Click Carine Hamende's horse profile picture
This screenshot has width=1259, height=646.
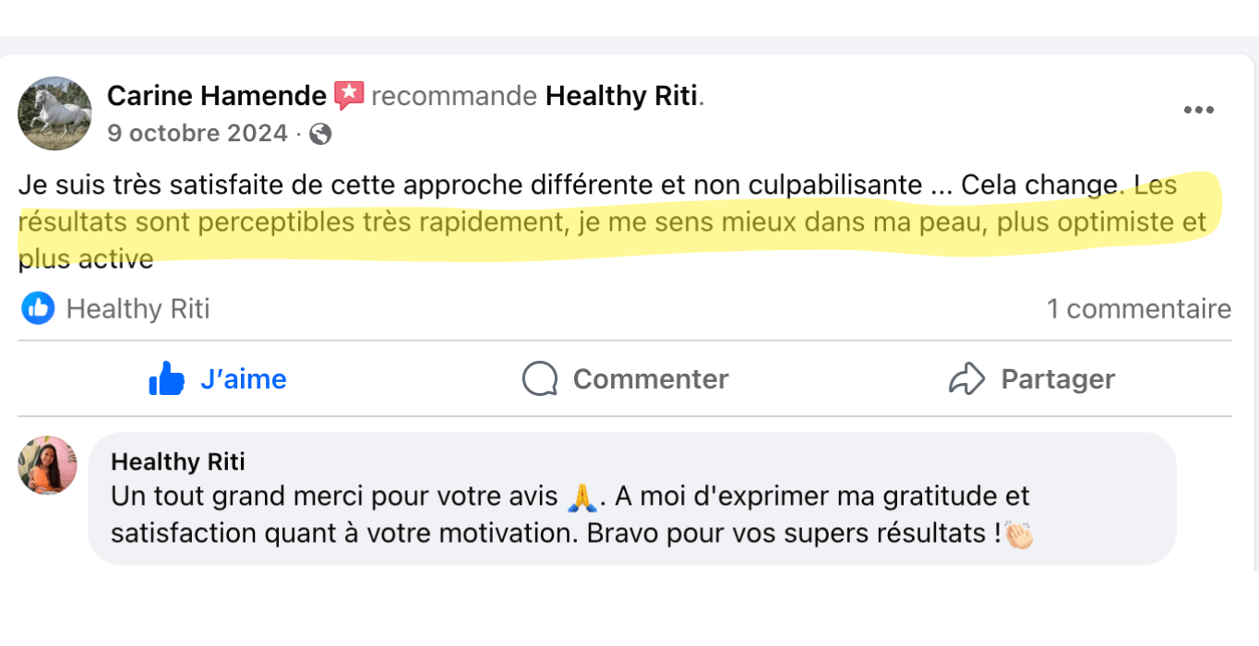coord(54,114)
